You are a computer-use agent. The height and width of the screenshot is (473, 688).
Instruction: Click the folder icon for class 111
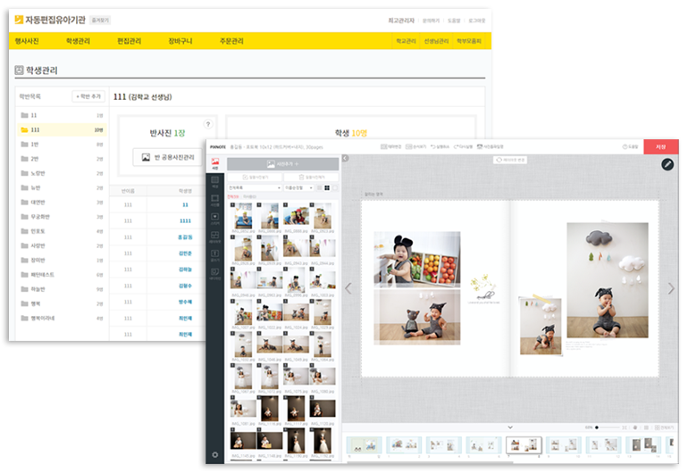(x=25, y=129)
